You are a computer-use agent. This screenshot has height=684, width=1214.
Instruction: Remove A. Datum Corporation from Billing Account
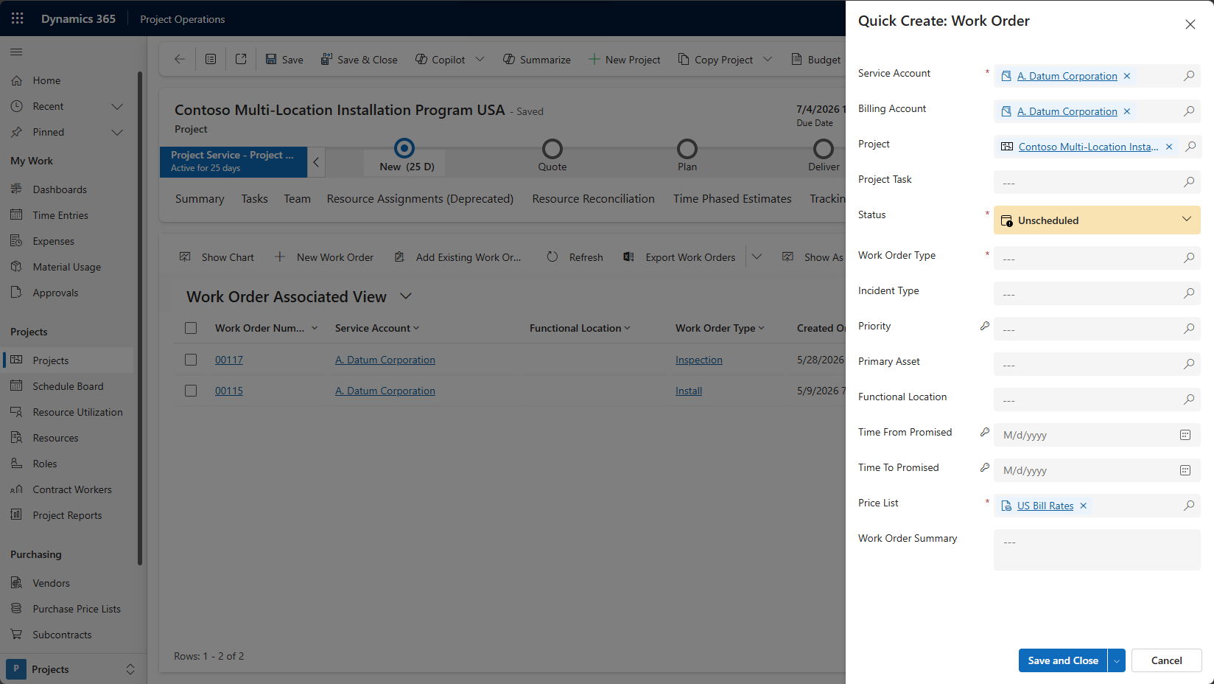coord(1127,111)
